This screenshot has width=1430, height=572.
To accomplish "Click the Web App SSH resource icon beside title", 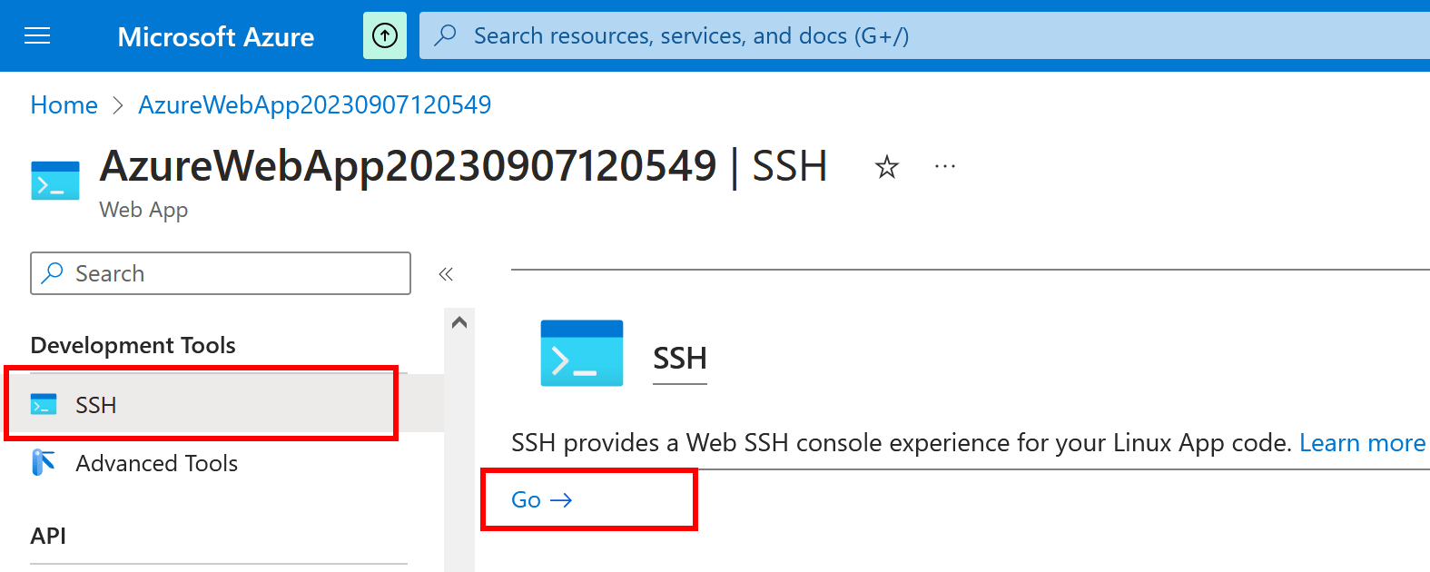I will (55, 180).
